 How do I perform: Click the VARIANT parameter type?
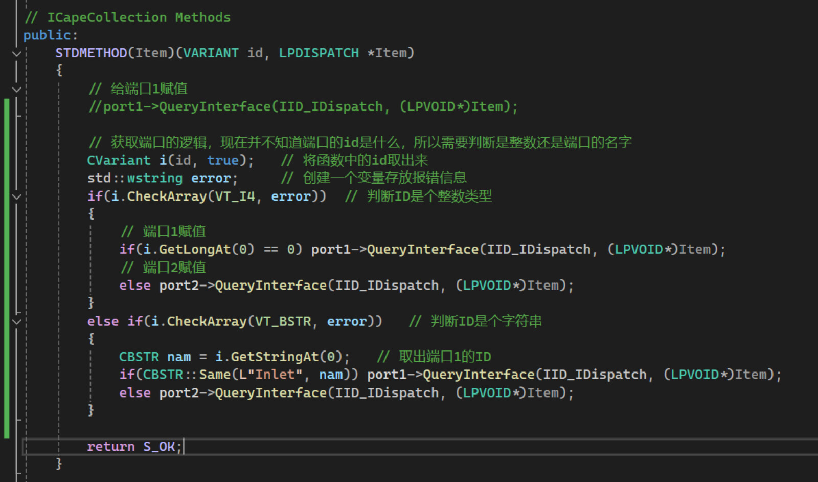tap(211, 53)
